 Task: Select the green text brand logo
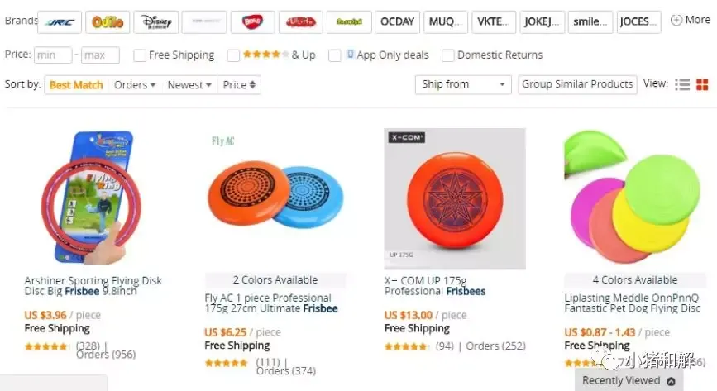tap(349, 22)
